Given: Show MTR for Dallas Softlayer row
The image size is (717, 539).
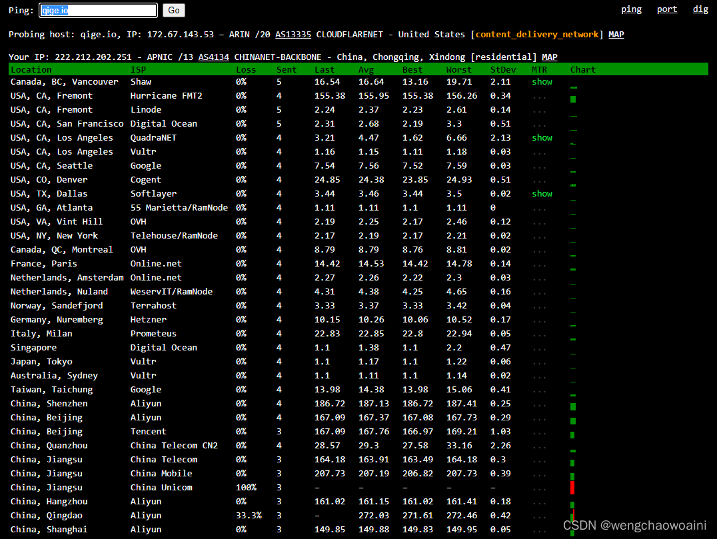Looking at the screenshot, I should (542, 194).
